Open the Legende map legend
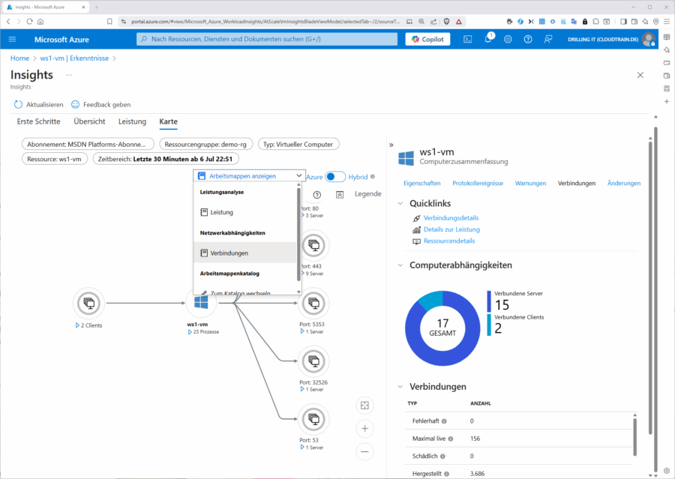This screenshot has height=479, width=675. [368, 193]
